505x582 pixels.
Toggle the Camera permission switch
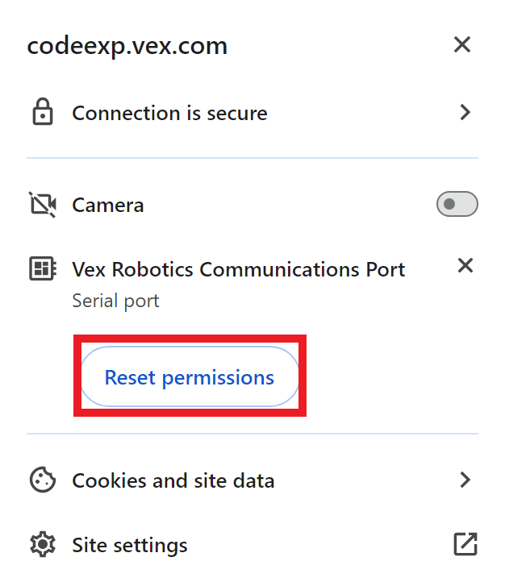pyautogui.click(x=457, y=205)
